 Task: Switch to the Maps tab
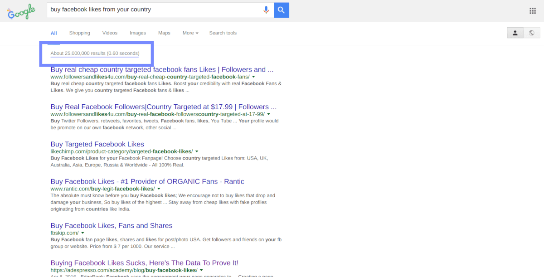(164, 33)
